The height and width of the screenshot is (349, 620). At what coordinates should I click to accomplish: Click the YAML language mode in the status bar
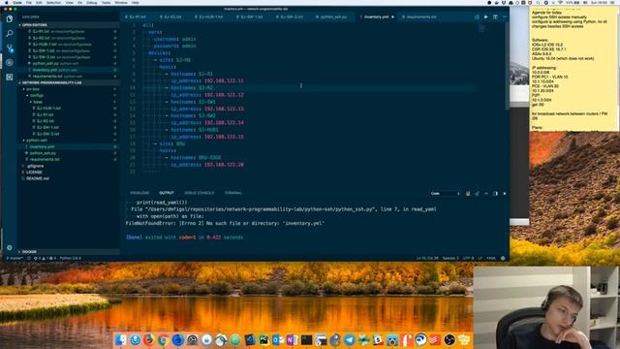pos(491,258)
